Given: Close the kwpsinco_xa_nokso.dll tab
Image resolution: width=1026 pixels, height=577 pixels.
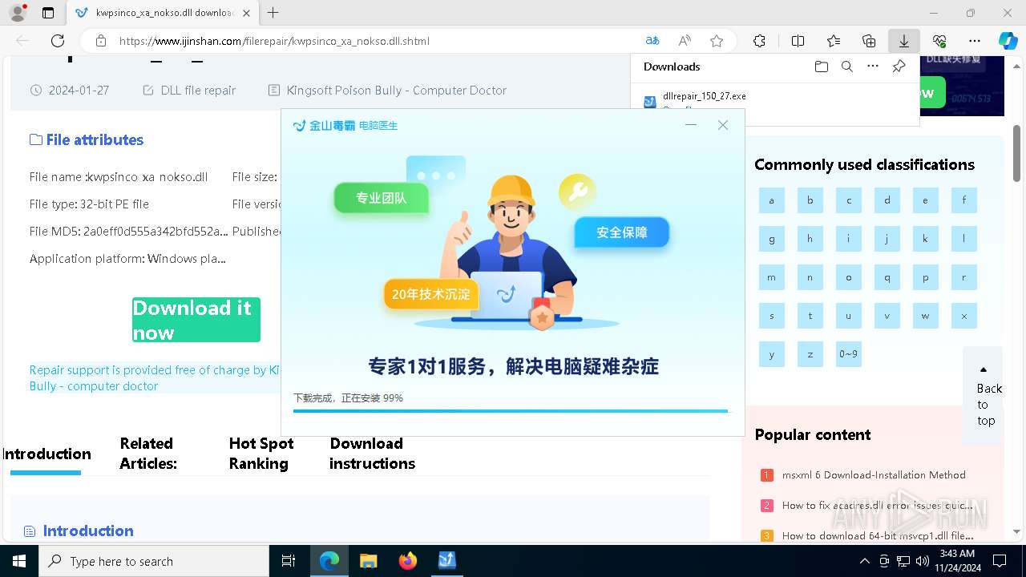Looking at the screenshot, I should point(246,13).
